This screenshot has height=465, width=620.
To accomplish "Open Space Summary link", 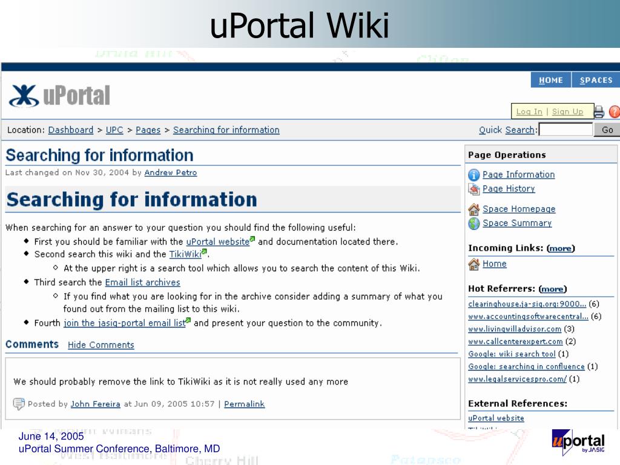I will tap(517, 223).
